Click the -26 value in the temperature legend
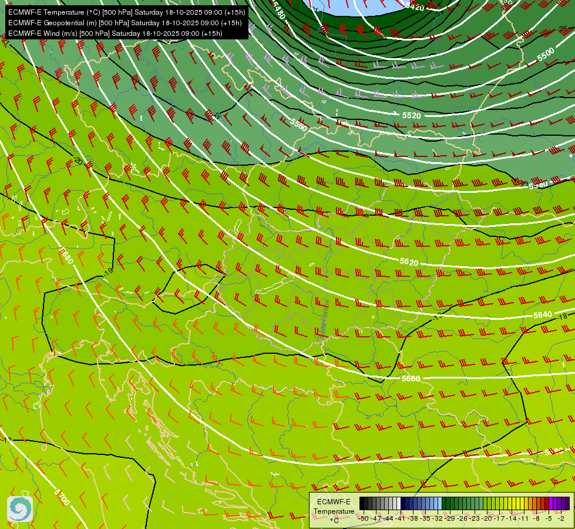The image size is (575, 529). click(x=462, y=518)
